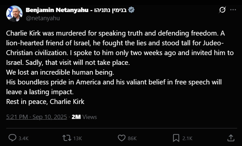The width and height of the screenshot is (242, 146).
Task: Click the repost arrows icon
Action: point(67,138)
